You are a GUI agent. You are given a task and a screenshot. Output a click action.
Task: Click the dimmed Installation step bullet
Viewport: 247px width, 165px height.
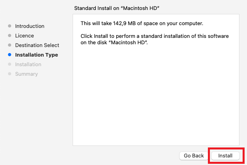[x=10, y=65]
